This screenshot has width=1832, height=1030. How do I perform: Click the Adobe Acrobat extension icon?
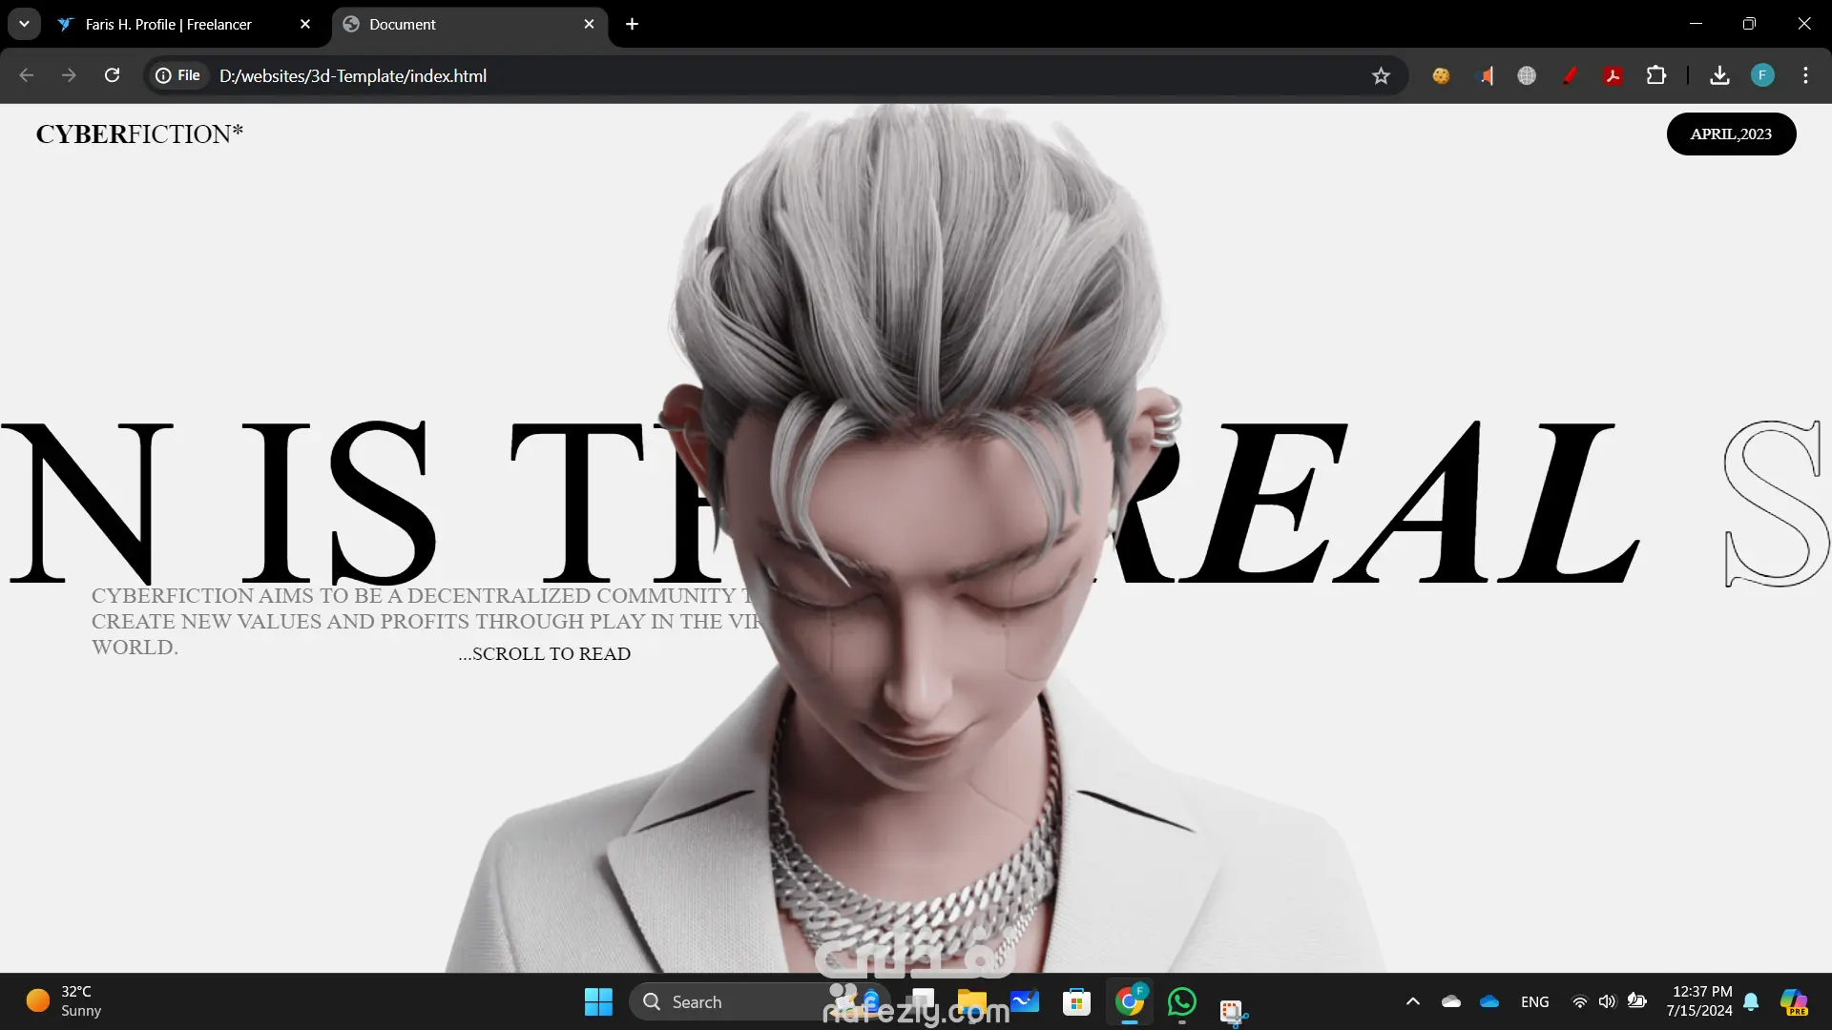coord(1613,75)
